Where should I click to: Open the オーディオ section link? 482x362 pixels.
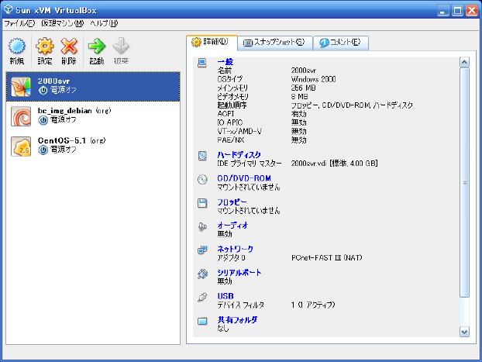[232, 226]
